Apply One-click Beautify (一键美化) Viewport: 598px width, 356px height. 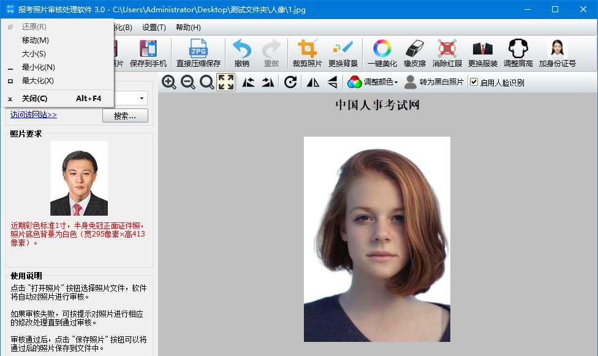[382, 53]
